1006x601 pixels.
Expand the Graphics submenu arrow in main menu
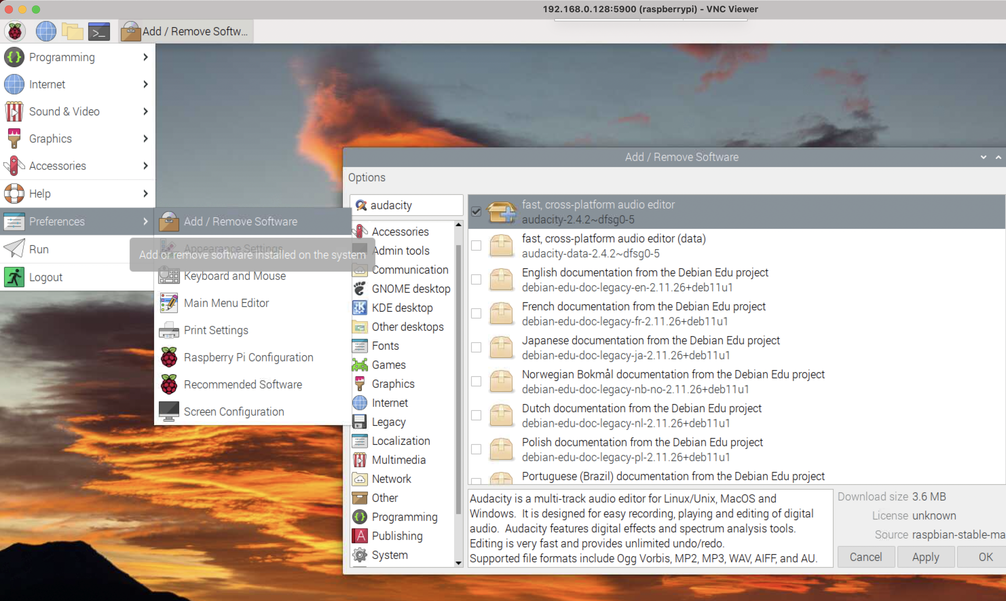(x=146, y=139)
